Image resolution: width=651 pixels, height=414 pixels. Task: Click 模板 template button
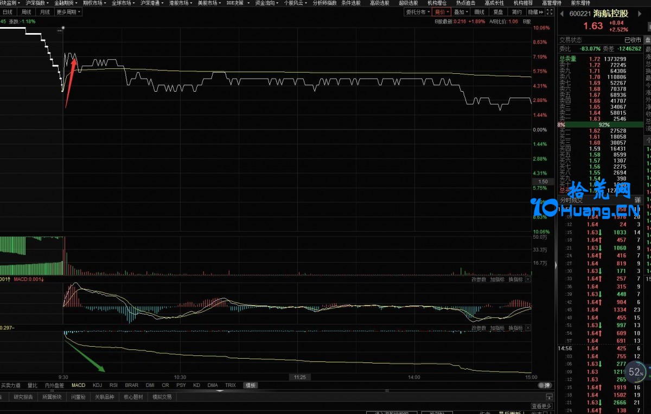point(251,385)
